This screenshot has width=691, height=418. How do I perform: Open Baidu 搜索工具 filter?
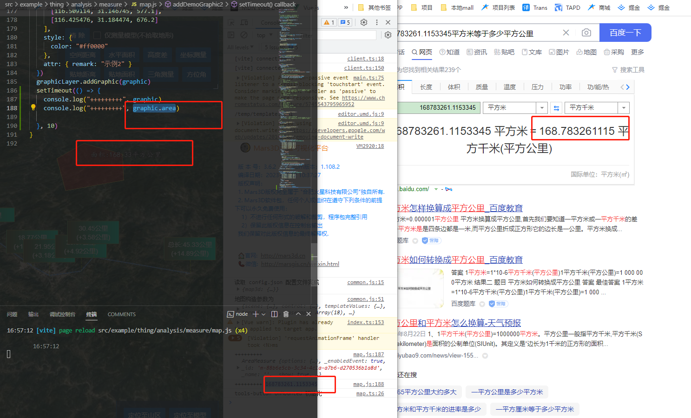pyautogui.click(x=628, y=70)
